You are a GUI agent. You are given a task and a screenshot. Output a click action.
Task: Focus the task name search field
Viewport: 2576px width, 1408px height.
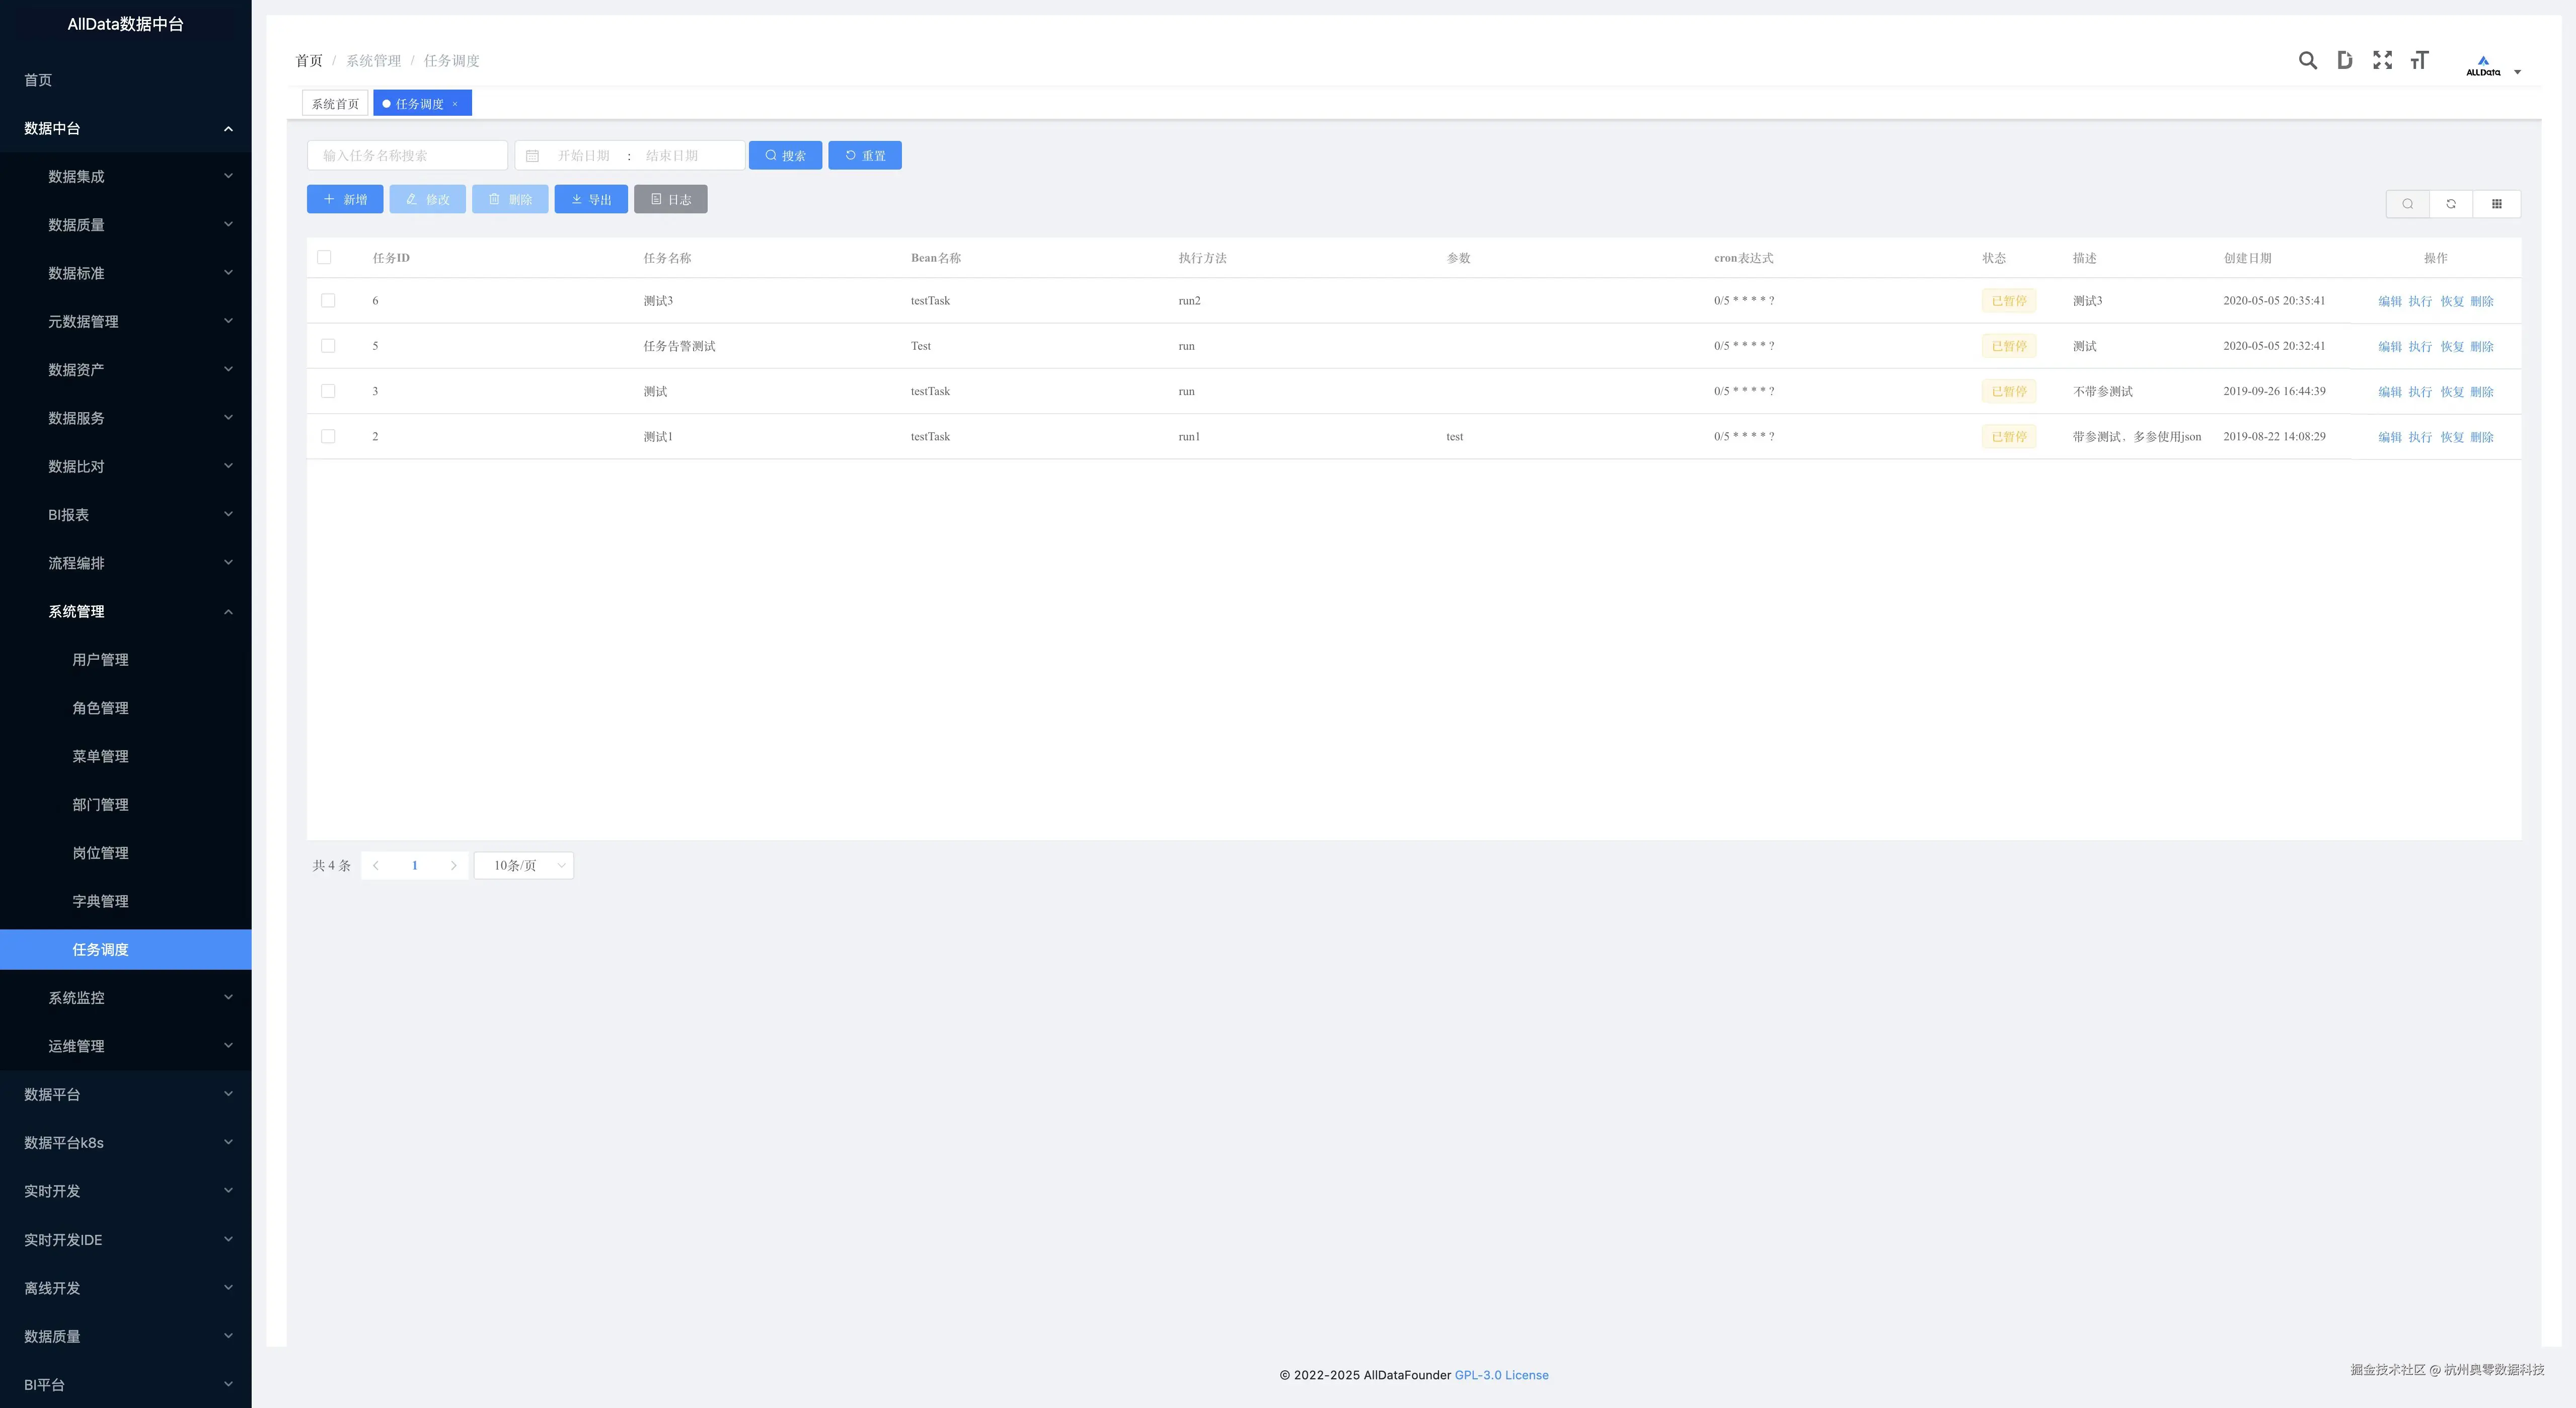[x=407, y=156]
